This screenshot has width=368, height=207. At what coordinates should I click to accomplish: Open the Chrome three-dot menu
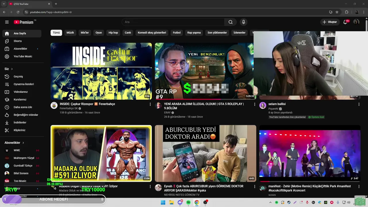pos(364,12)
